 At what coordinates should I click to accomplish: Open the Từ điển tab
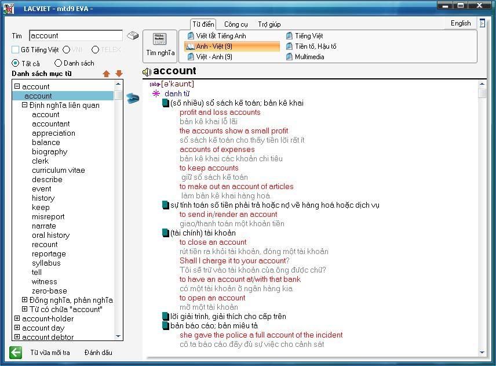[203, 24]
